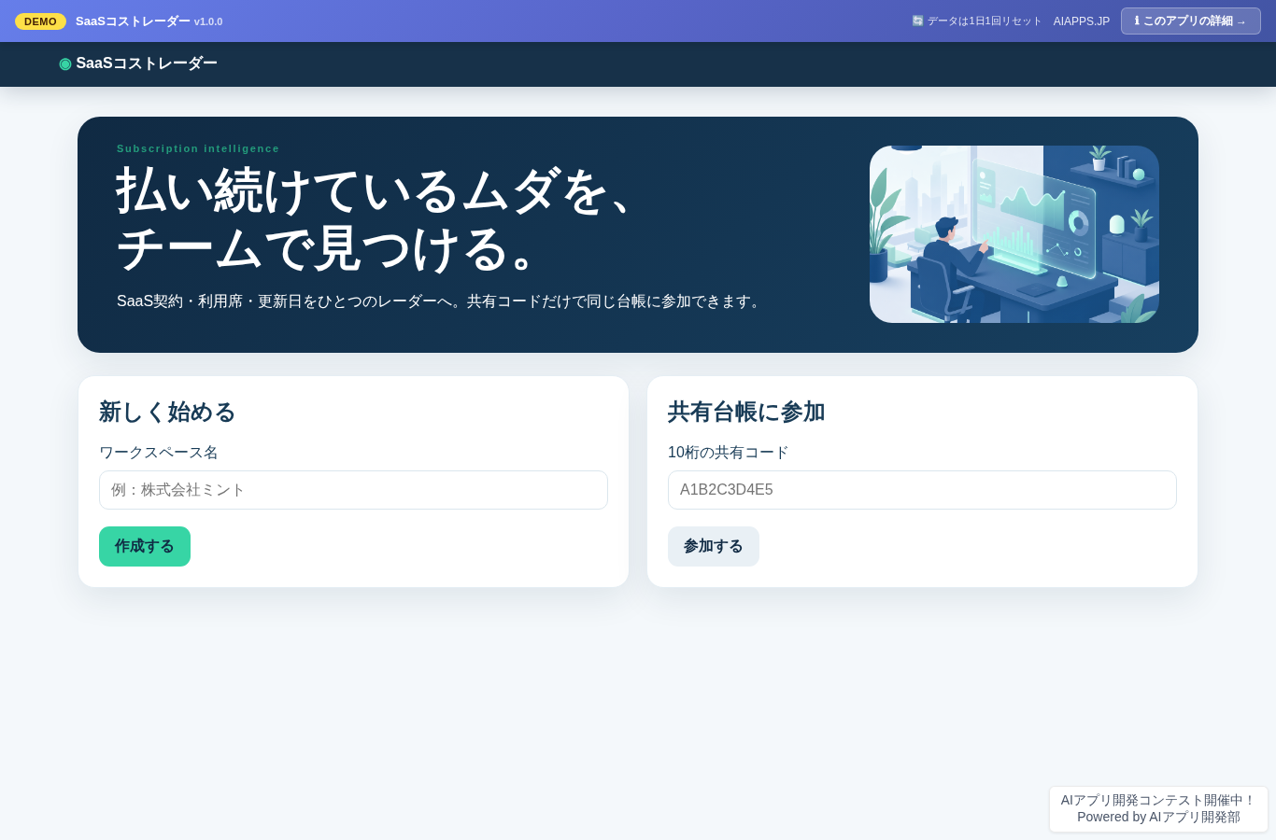This screenshot has height=840, width=1276.
Task: Open このアプリの詳細 button
Action: tap(1190, 21)
